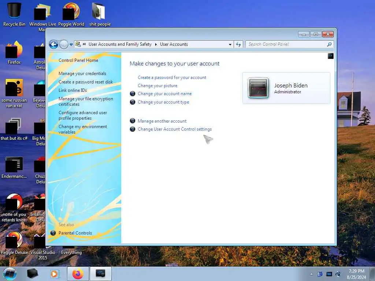Switch to Firefox in the taskbar
The height and width of the screenshot is (281, 375).
pyautogui.click(x=78, y=274)
